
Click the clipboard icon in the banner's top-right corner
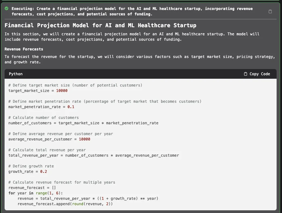coord(270,11)
